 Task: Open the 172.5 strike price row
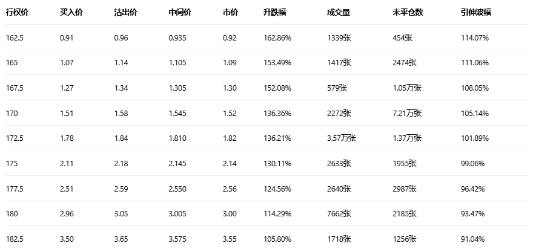pyautogui.click(x=14, y=138)
